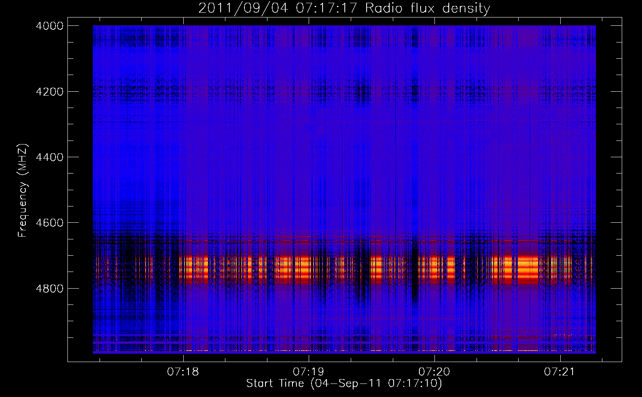Viewport: 642px width, 397px height.
Task: Click the x-axis label 'Start Time (04-Sep-11 07:17:10)'
Action: click(x=344, y=384)
